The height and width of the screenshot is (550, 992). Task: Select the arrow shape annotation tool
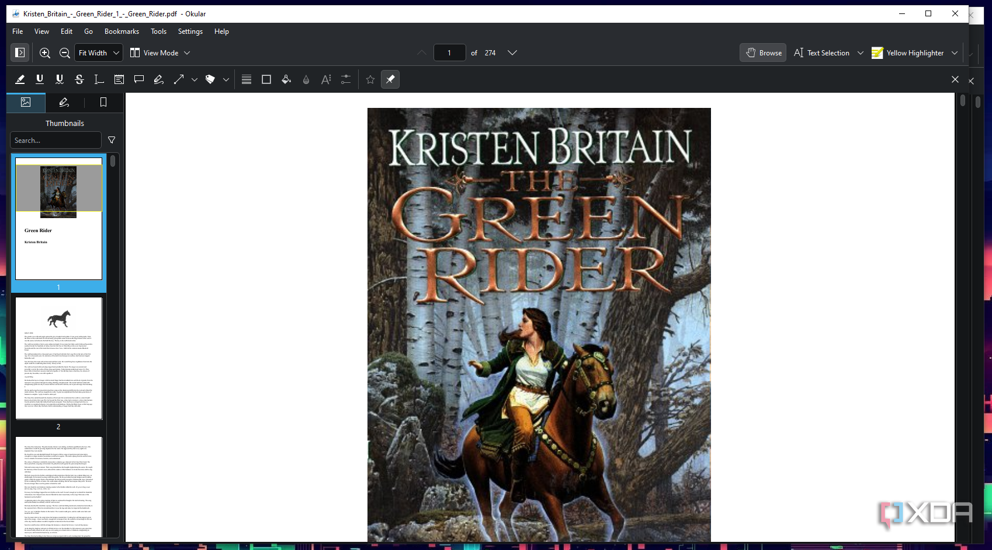pyautogui.click(x=179, y=79)
